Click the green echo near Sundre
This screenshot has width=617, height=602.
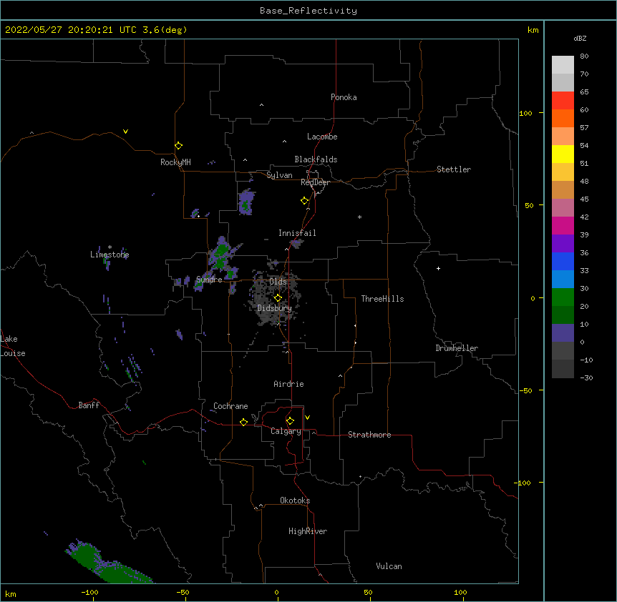pyautogui.click(x=222, y=252)
